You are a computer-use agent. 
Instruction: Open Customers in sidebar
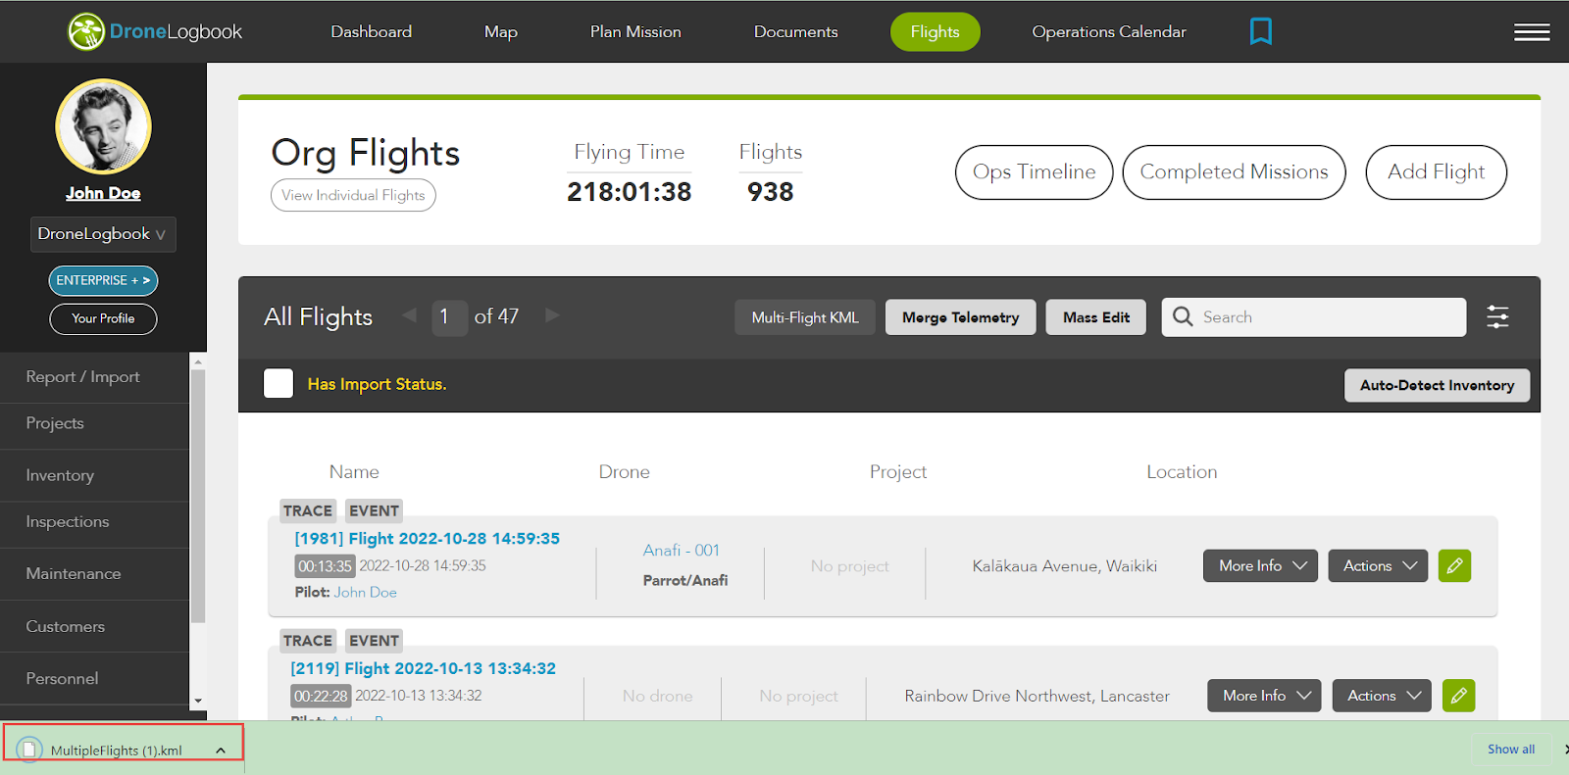[x=94, y=626]
